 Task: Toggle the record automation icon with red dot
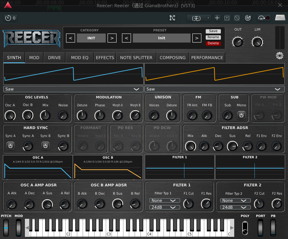[264, 18]
